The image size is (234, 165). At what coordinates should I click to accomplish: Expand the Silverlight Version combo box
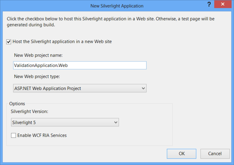pos(65,122)
